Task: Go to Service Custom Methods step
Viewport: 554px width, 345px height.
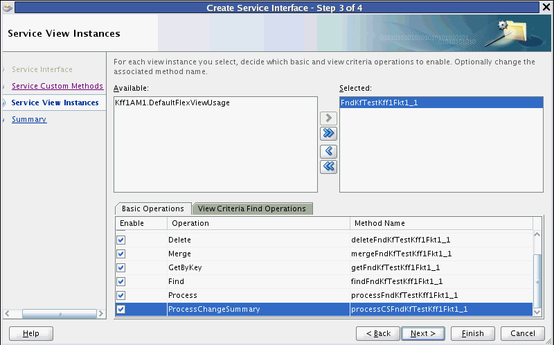Action: tap(57, 86)
